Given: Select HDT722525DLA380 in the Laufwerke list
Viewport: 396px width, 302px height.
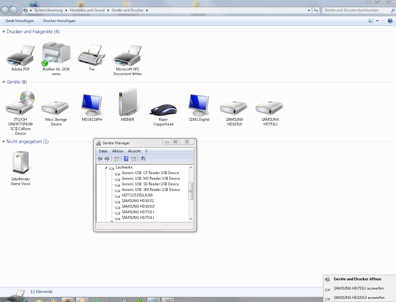Looking at the screenshot, I should (x=137, y=195).
